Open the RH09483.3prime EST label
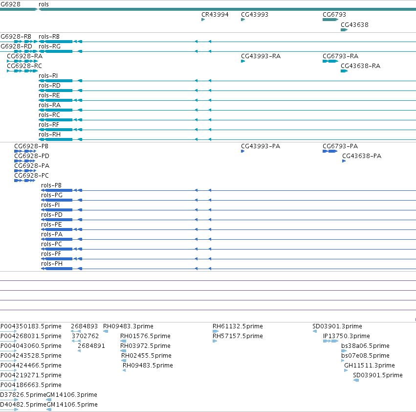416x412 pixels. pyautogui.click(x=128, y=326)
